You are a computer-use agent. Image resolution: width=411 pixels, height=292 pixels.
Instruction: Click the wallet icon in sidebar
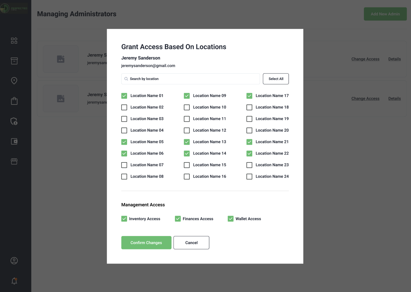click(14, 141)
